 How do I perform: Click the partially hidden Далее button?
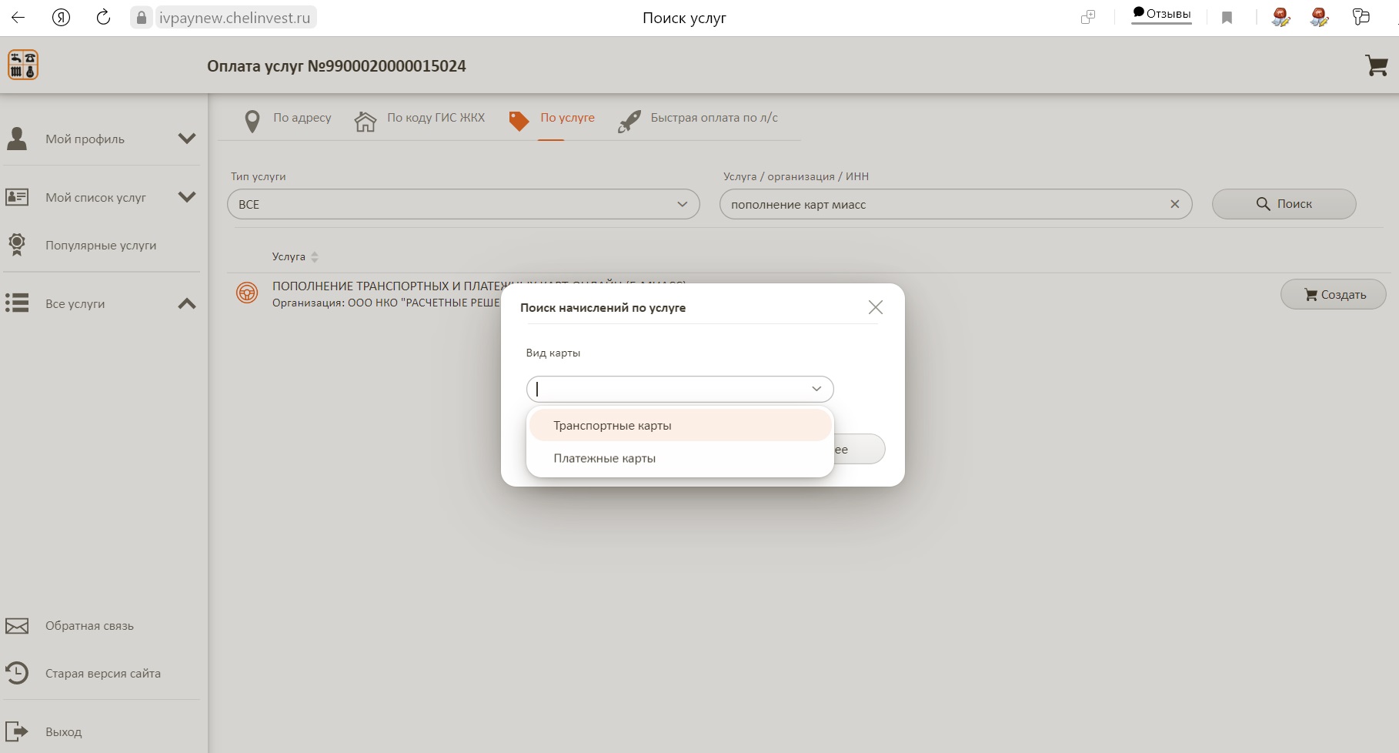[x=858, y=449]
